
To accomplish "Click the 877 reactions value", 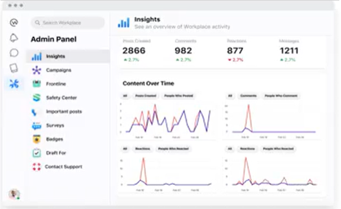I will tap(235, 51).
